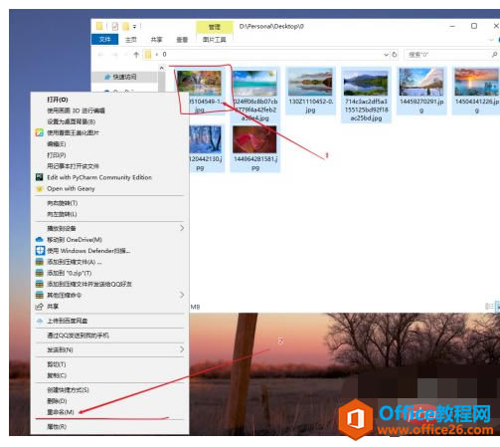The width and height of the screenshot is (500, 447).
Task: Click the Windows Defender shield icon
Action: coord(40,251)
